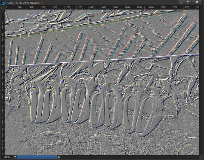Click the 2000 mark on horizontal ruler

(126, 7)
